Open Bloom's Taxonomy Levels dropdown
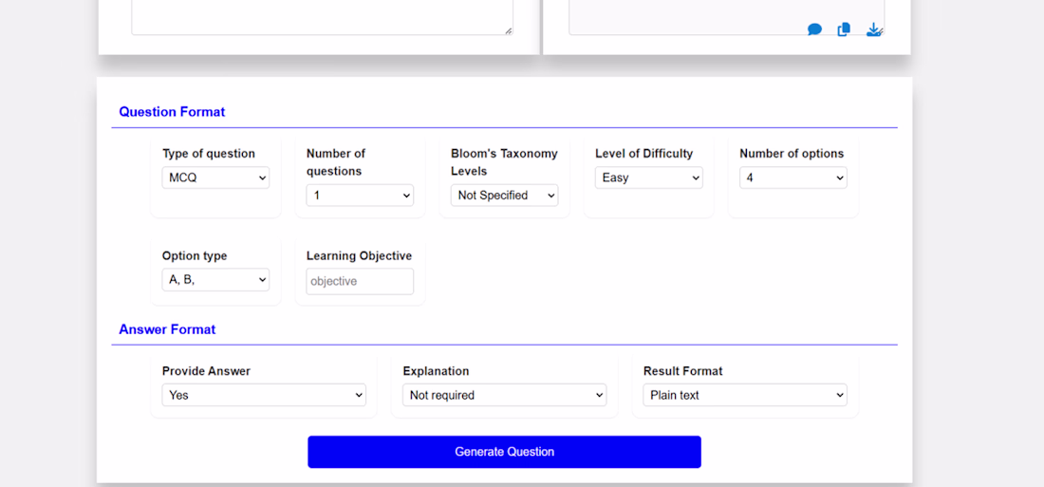 pos(504,196)
